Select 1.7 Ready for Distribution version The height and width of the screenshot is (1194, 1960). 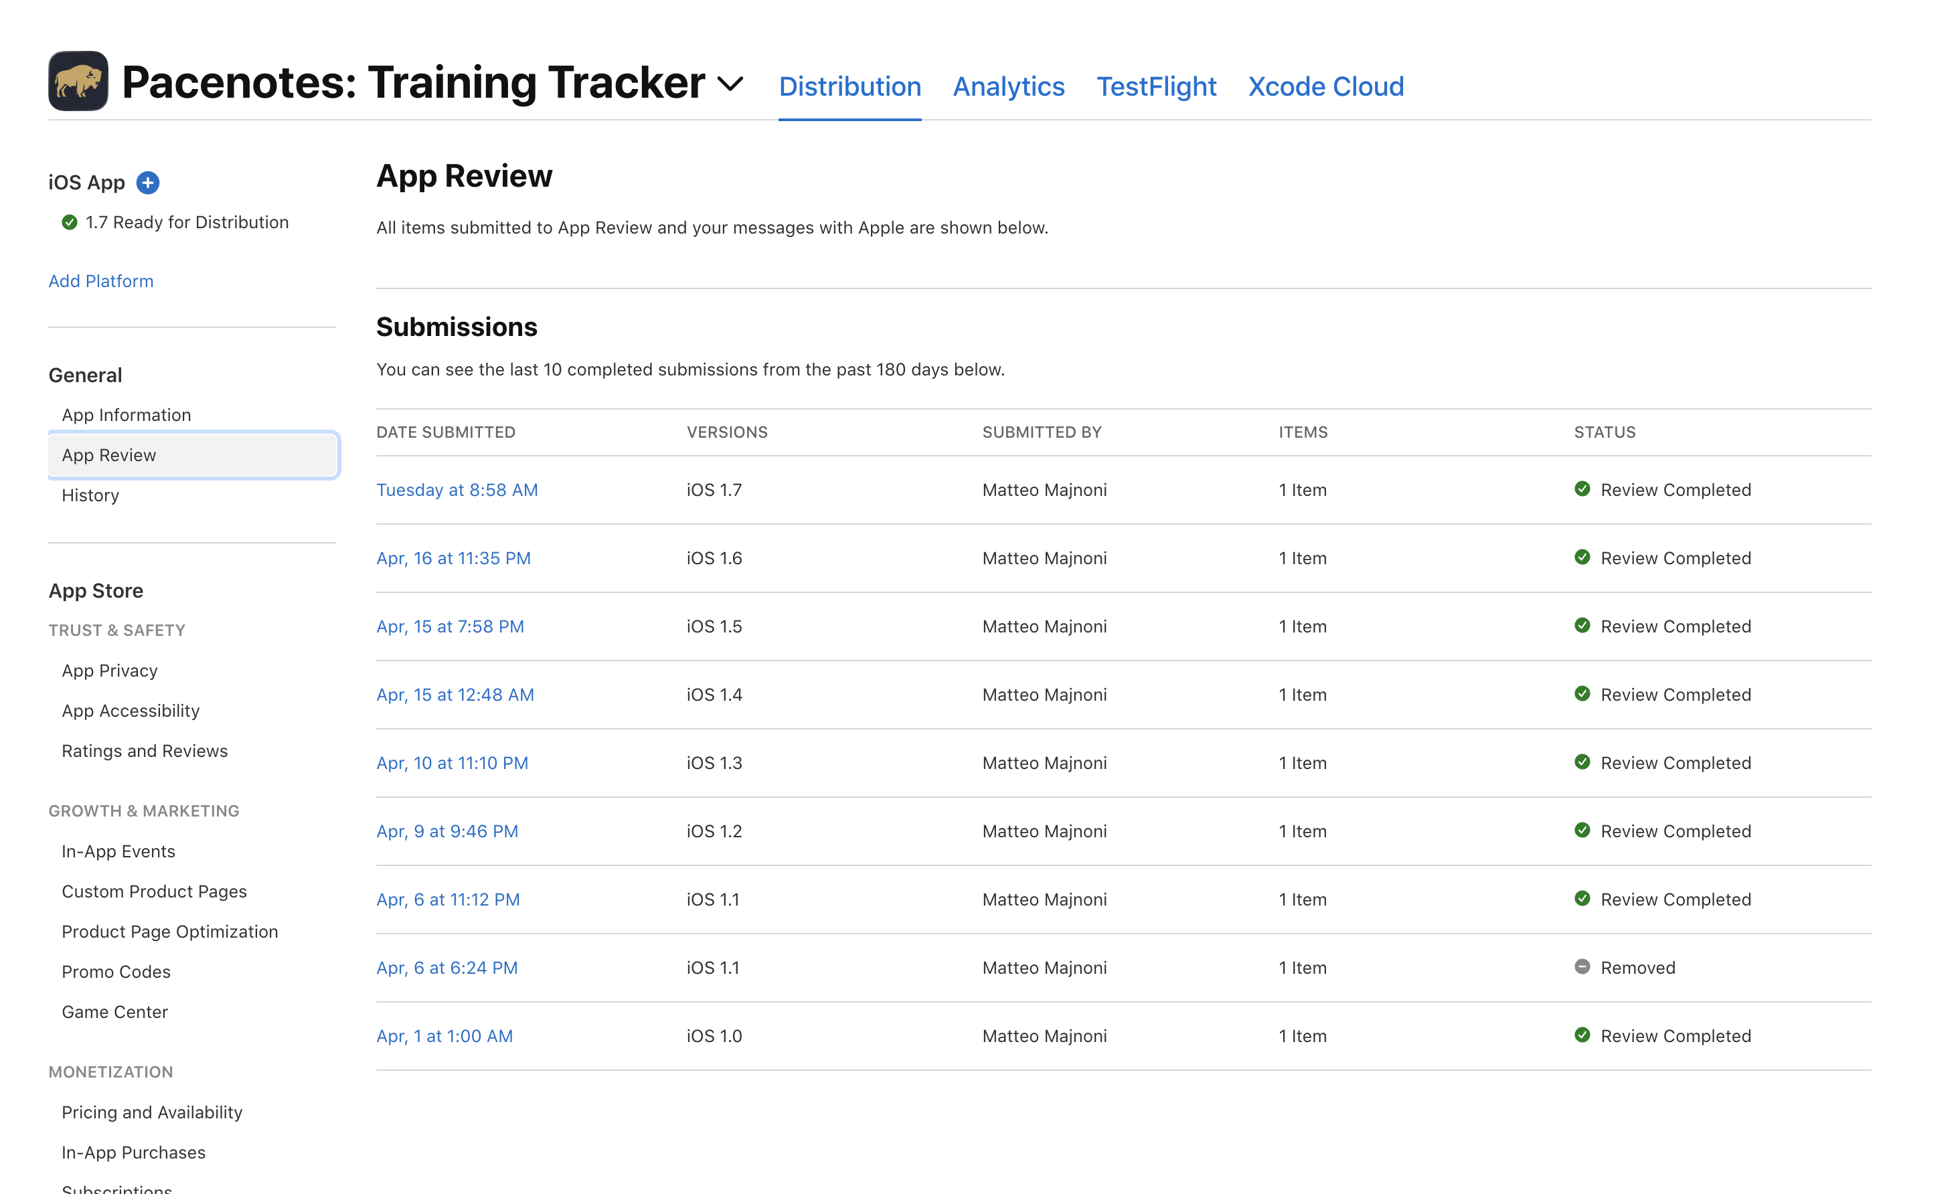point(187,223)
